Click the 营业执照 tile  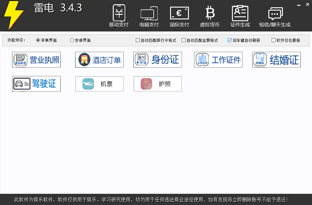pyautogui.click(x=36, y=60)
